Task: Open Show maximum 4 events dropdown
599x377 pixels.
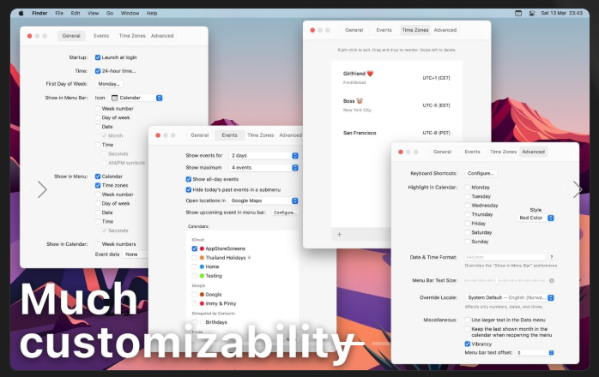Action: [263, 168]
